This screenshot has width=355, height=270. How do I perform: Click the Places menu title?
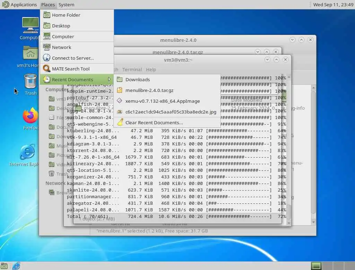coord(48,5)
